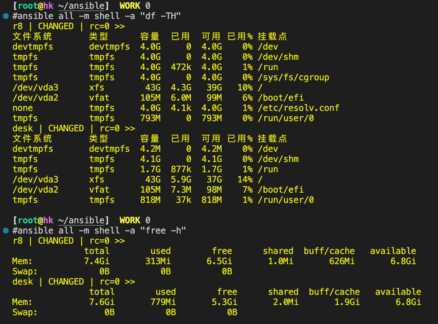
Task: Click the 10% usage value
Action: click(245, 88)
